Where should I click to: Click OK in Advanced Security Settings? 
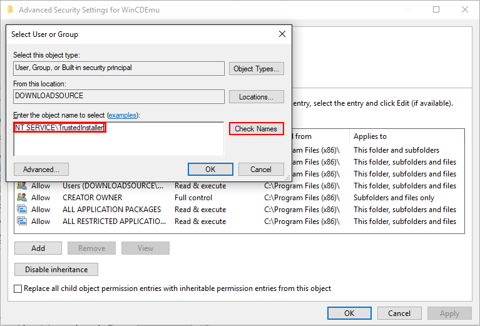(x=349, y=313)
